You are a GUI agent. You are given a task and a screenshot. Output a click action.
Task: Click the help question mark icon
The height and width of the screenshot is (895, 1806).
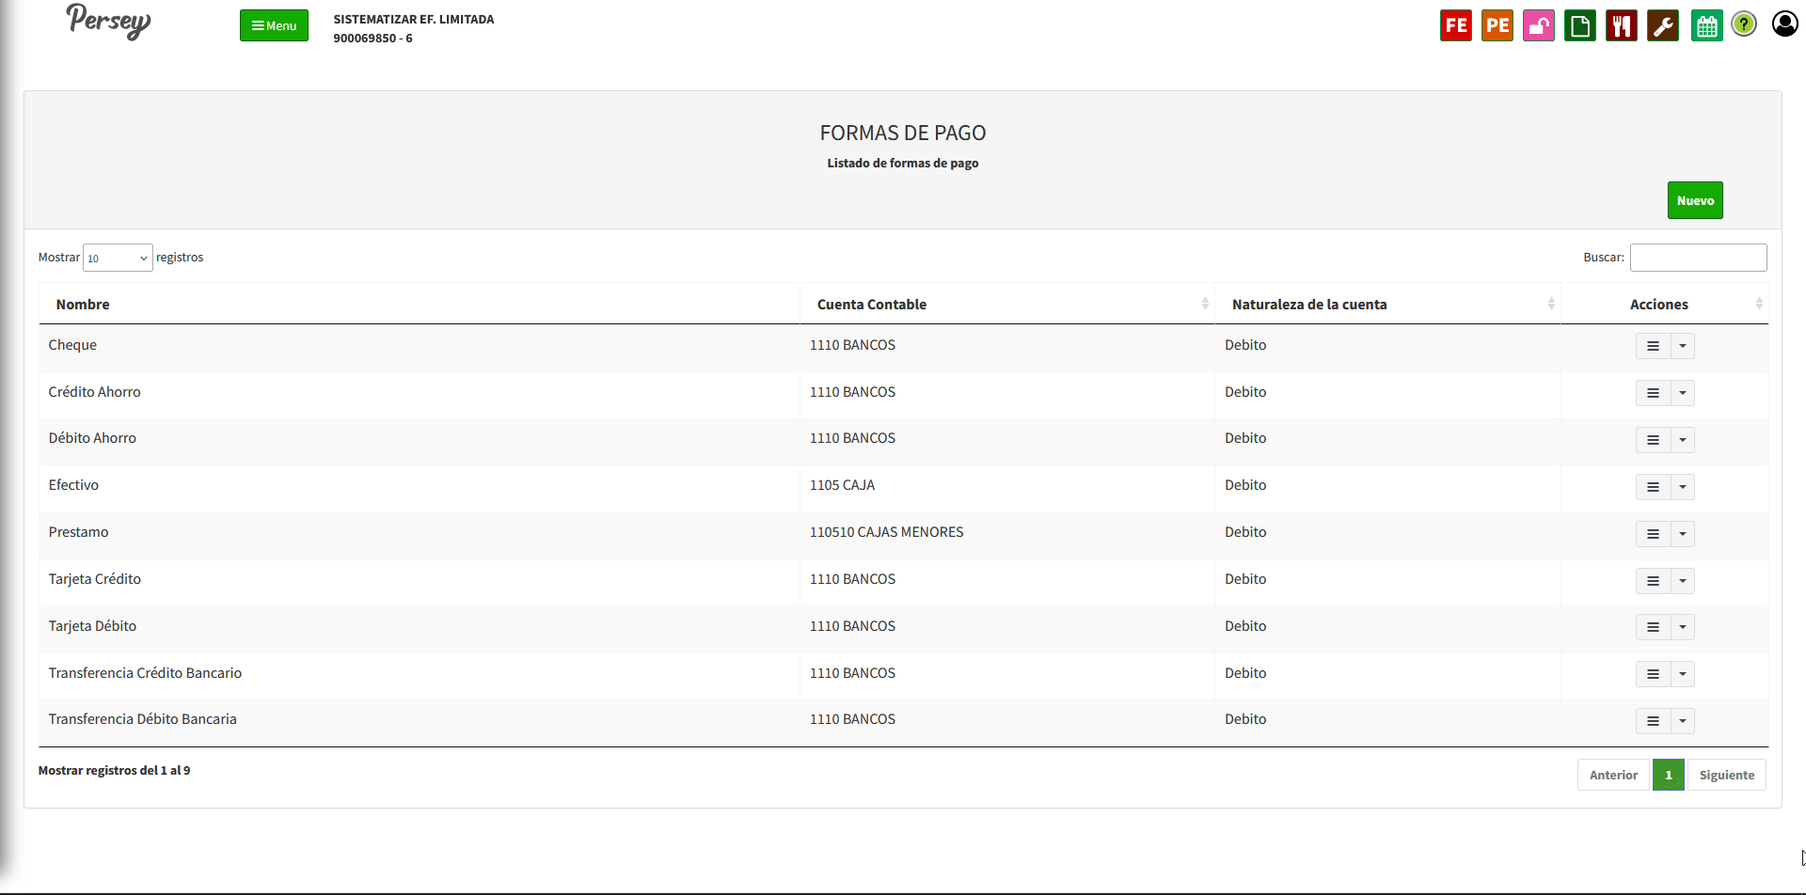click(x=1744, y=24)
